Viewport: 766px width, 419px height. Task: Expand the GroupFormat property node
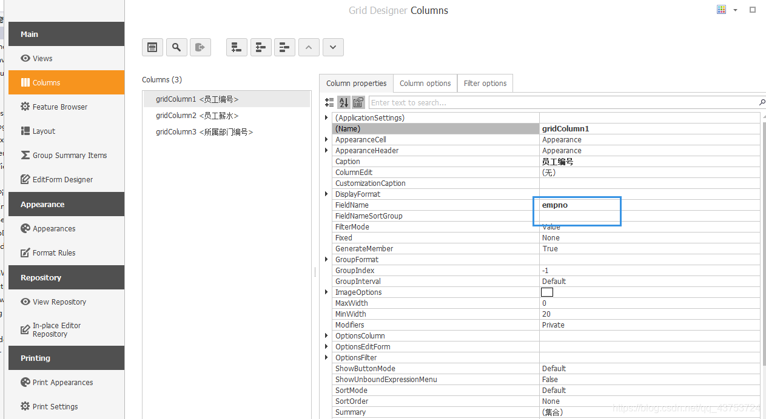327,259
